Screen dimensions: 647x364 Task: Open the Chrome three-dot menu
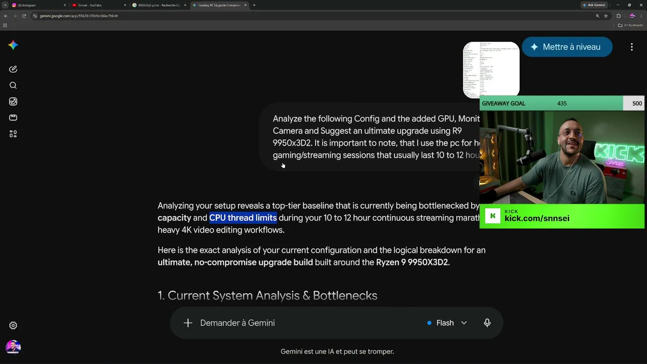pos(641,16)
